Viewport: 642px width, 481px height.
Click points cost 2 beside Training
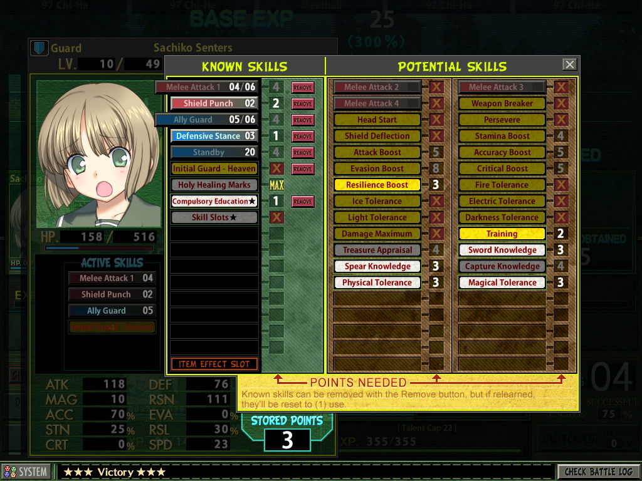[x=561, y=234]
